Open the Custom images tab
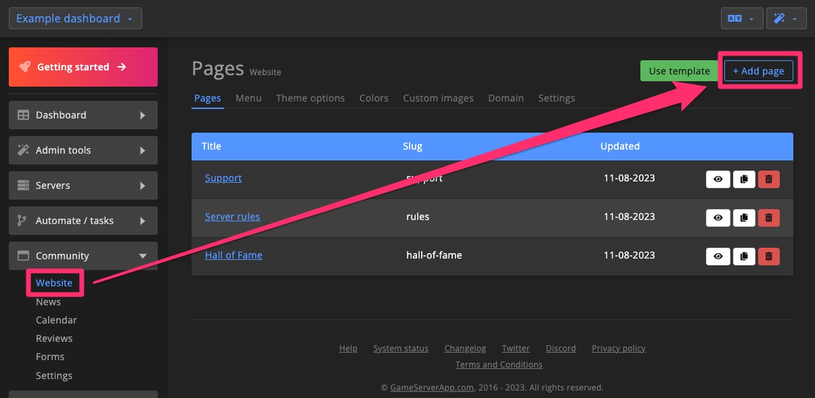815x398 pixels. (x=438, y=97)
